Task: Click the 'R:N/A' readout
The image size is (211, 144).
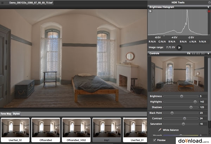Action: (x=152, y=42)
